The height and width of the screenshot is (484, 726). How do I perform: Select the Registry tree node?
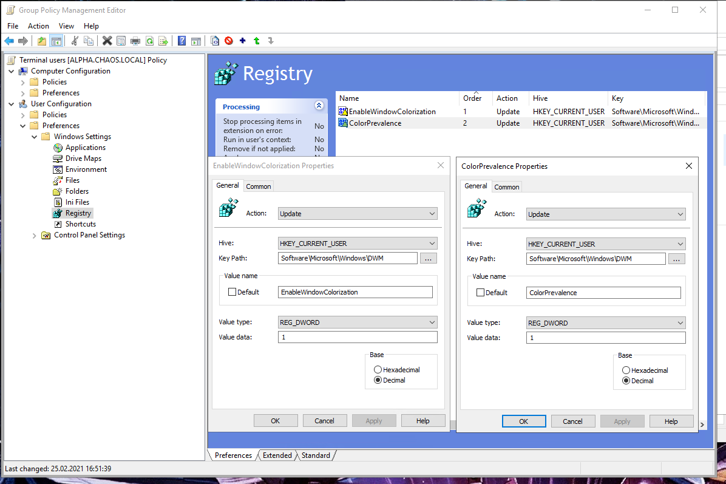point(78,213)
